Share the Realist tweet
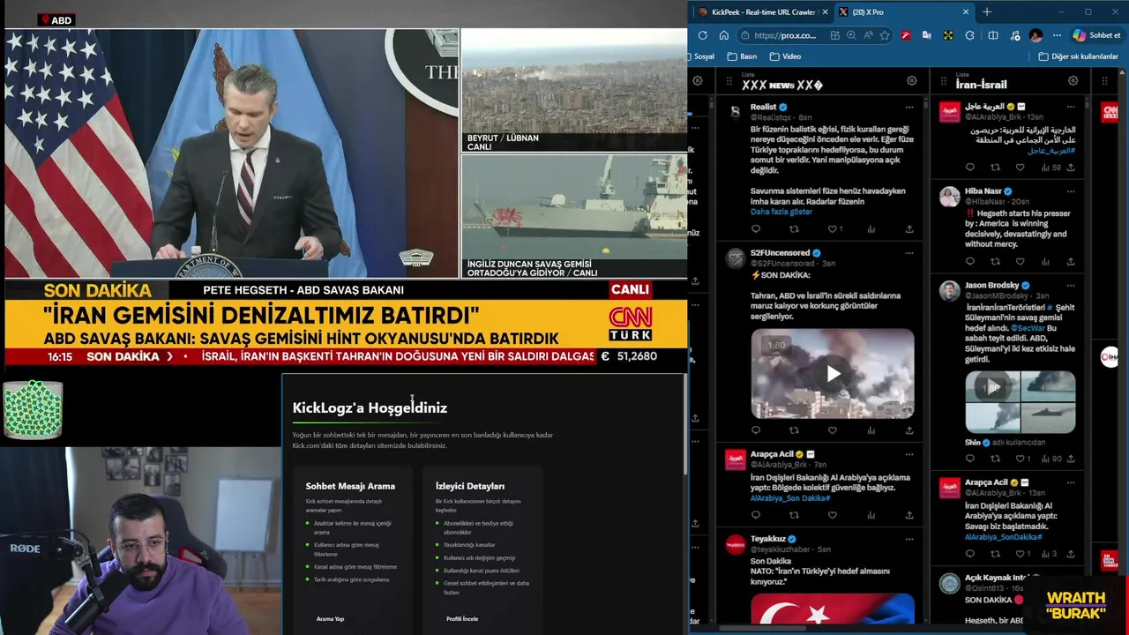Screen dimensions: 1129x635 (x=909, y=229)
